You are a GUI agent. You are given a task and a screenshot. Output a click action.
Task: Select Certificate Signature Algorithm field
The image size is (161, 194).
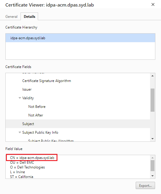[x=78, y=81]
